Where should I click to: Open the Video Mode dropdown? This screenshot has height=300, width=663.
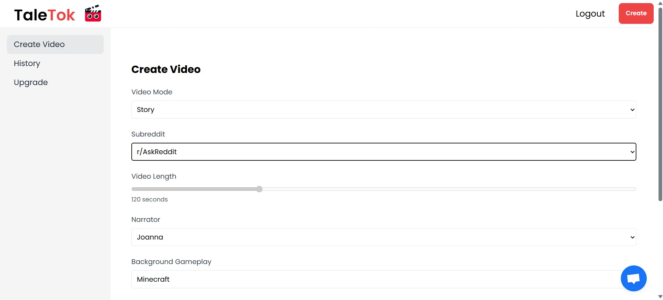tap(383, 110)
